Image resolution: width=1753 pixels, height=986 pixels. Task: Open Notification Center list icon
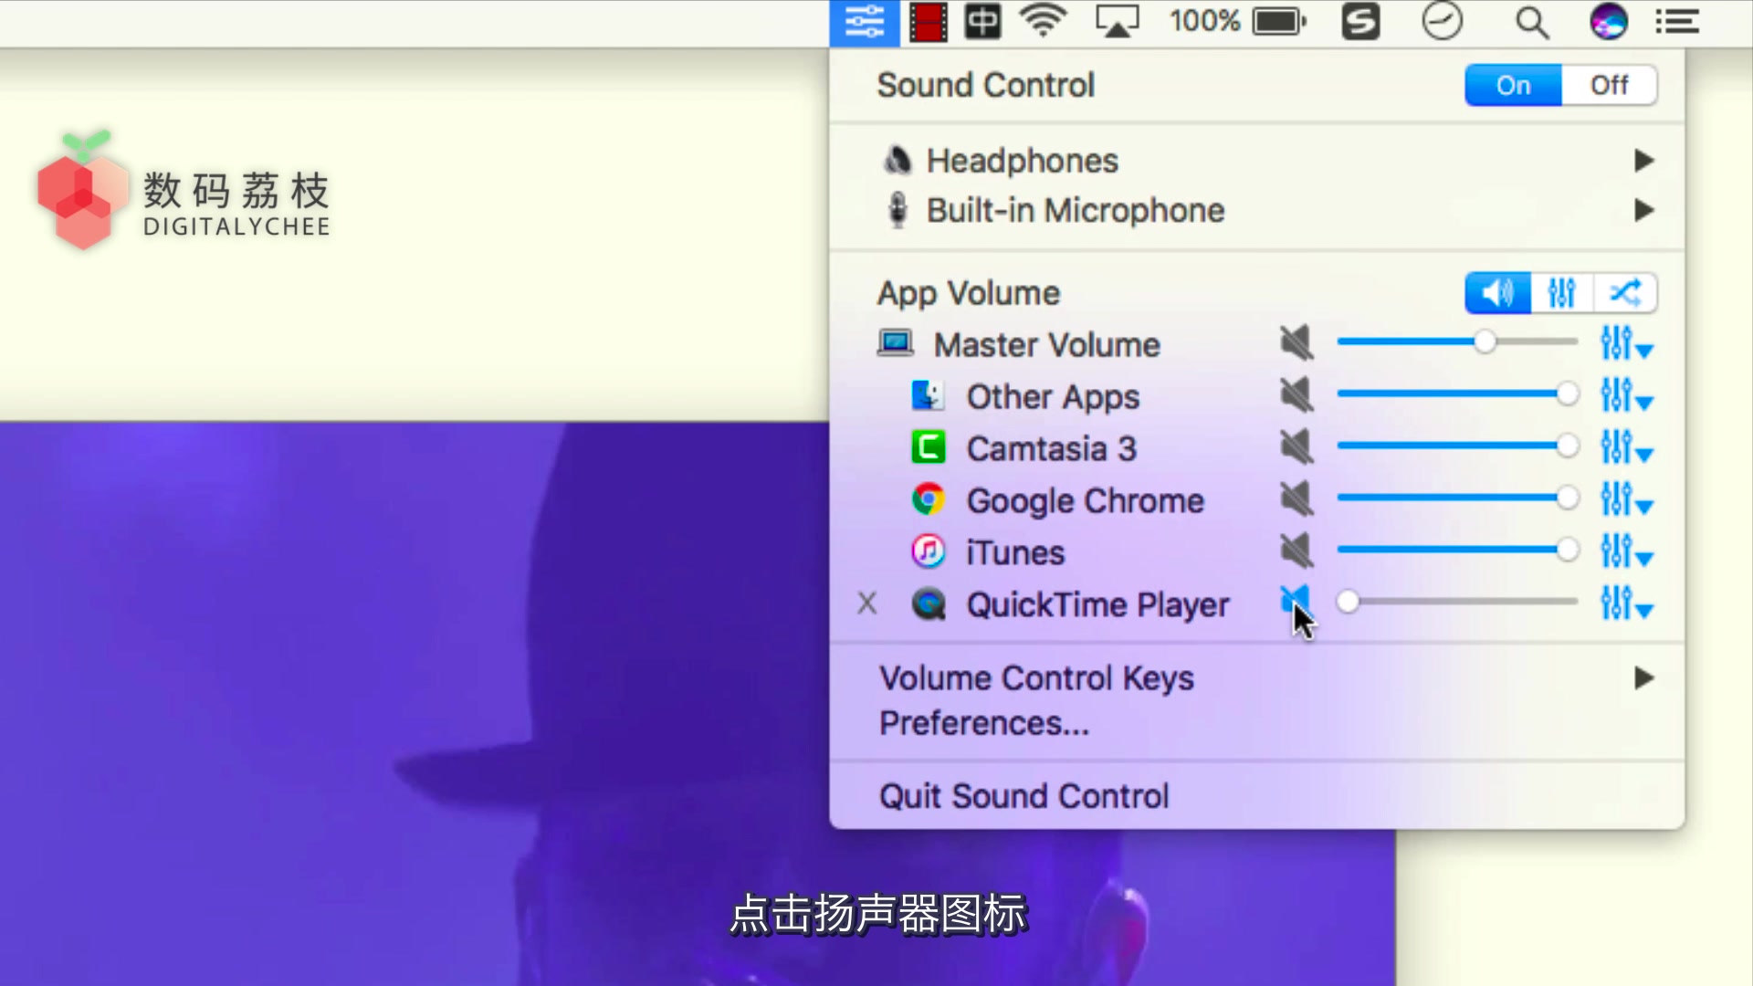(x=1677, y=21)
